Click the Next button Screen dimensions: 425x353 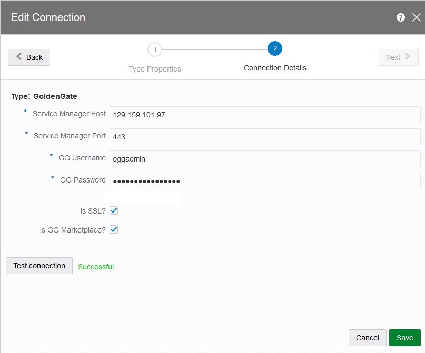[398, 57]
